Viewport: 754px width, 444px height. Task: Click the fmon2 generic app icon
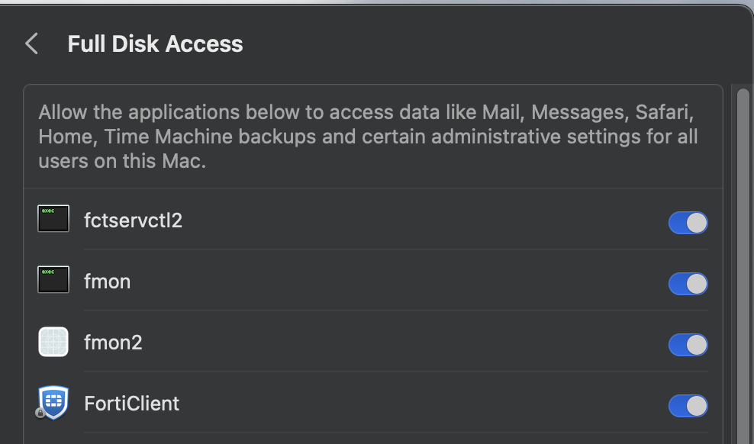53,342
